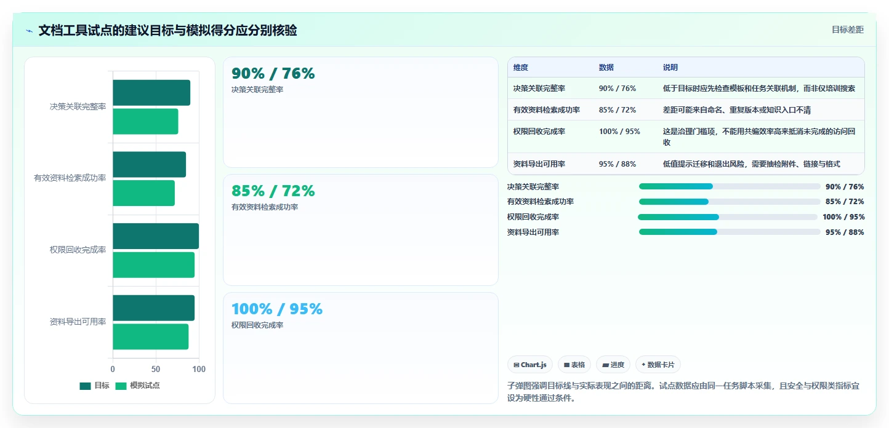Click the 权限回收完成率 caption under the 100% card
Screen dimensions: 889x428
point(257,325)
